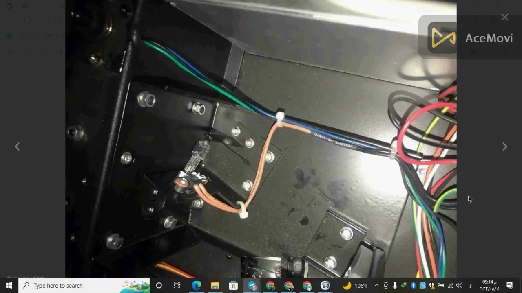Open the Telegram taskbar icon

pyautogui.click(x=252, y=285)
